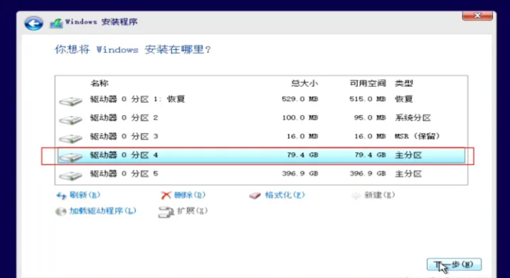The width and height of the screenshot is (510, 278).
Task: Click the 格式化(F) format link
Action: tap(284, 195)
